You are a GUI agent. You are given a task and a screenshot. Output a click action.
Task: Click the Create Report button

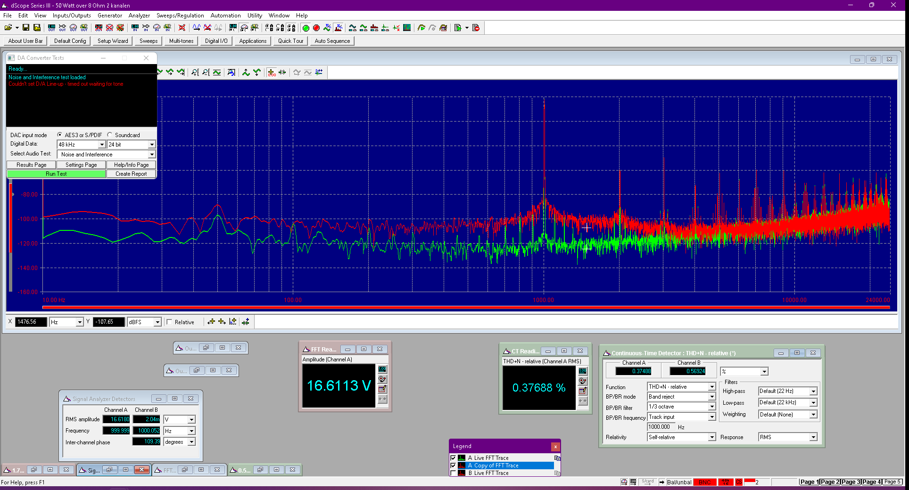pos(131,174)
